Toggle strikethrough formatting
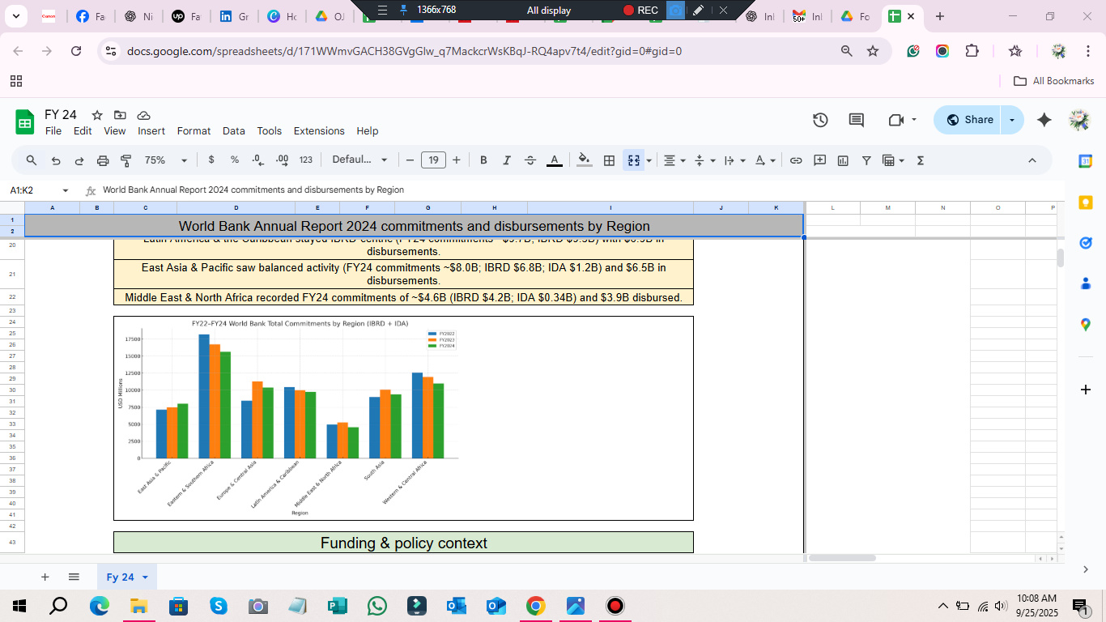This screenshot has width=1106, height=622. (x=530, y=160)
